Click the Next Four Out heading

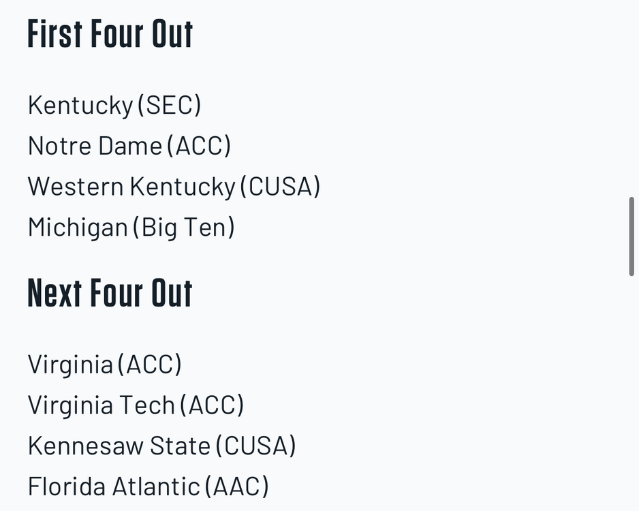point(110,293)
